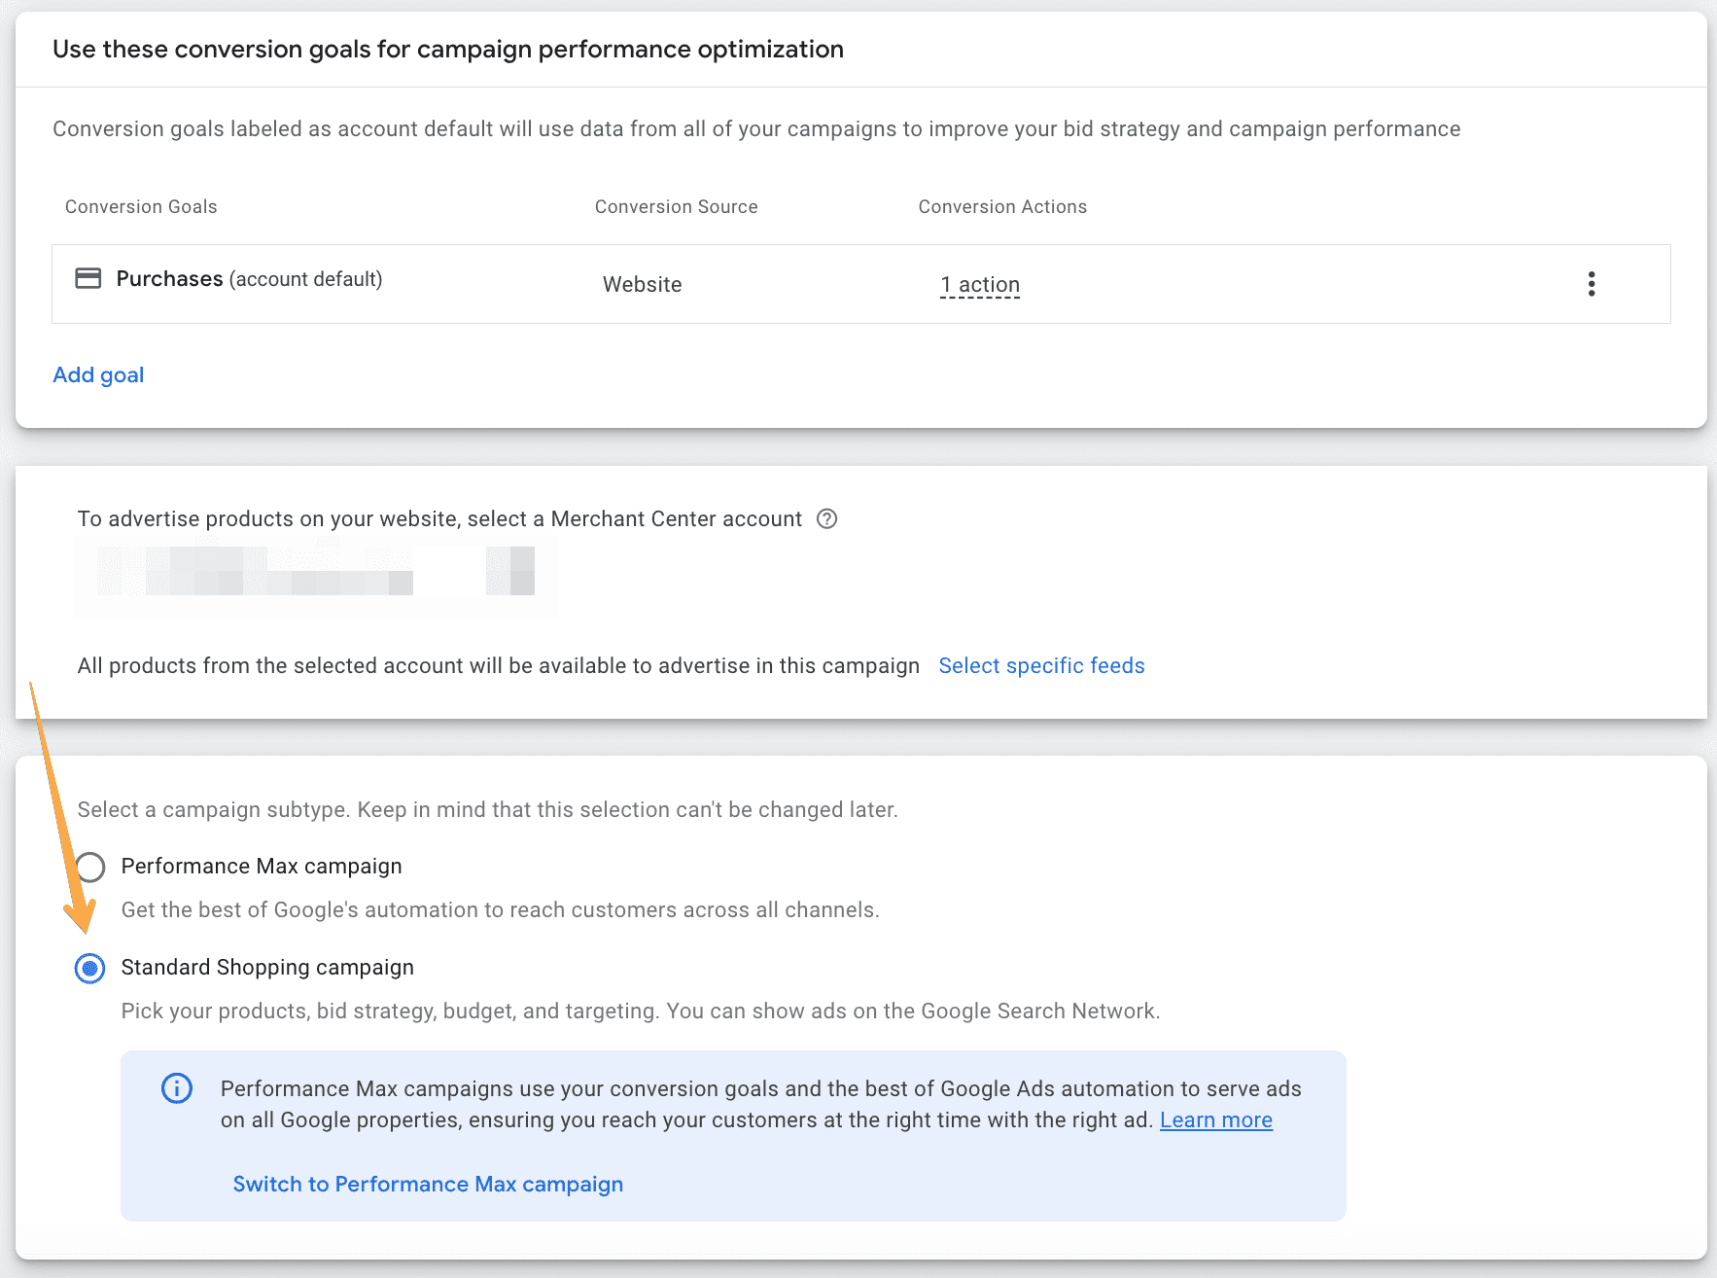Click the Purchases (account default) goal name
The image size is (1717, 1278).
tap(249, 279)
